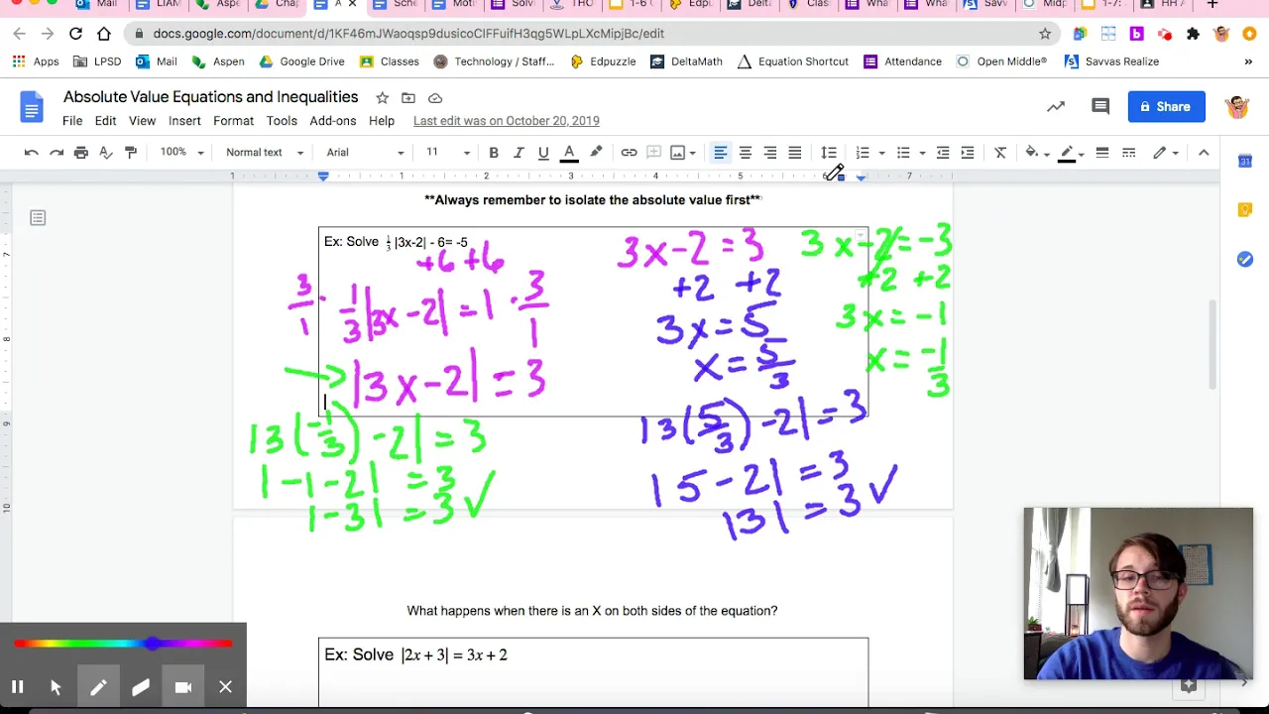Toggle bold formatting

(494, 153)
